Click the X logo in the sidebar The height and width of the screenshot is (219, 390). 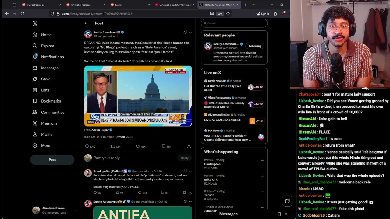[x=35, y=23]
